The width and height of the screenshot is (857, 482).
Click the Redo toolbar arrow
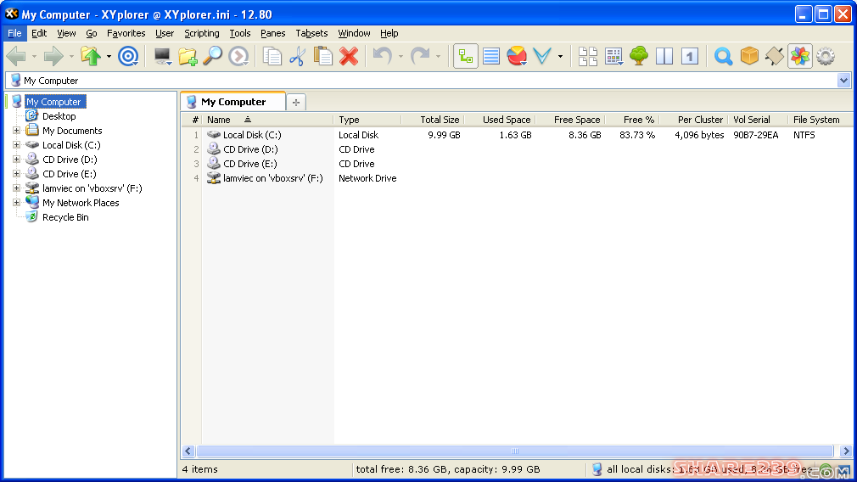click(420, 56)
